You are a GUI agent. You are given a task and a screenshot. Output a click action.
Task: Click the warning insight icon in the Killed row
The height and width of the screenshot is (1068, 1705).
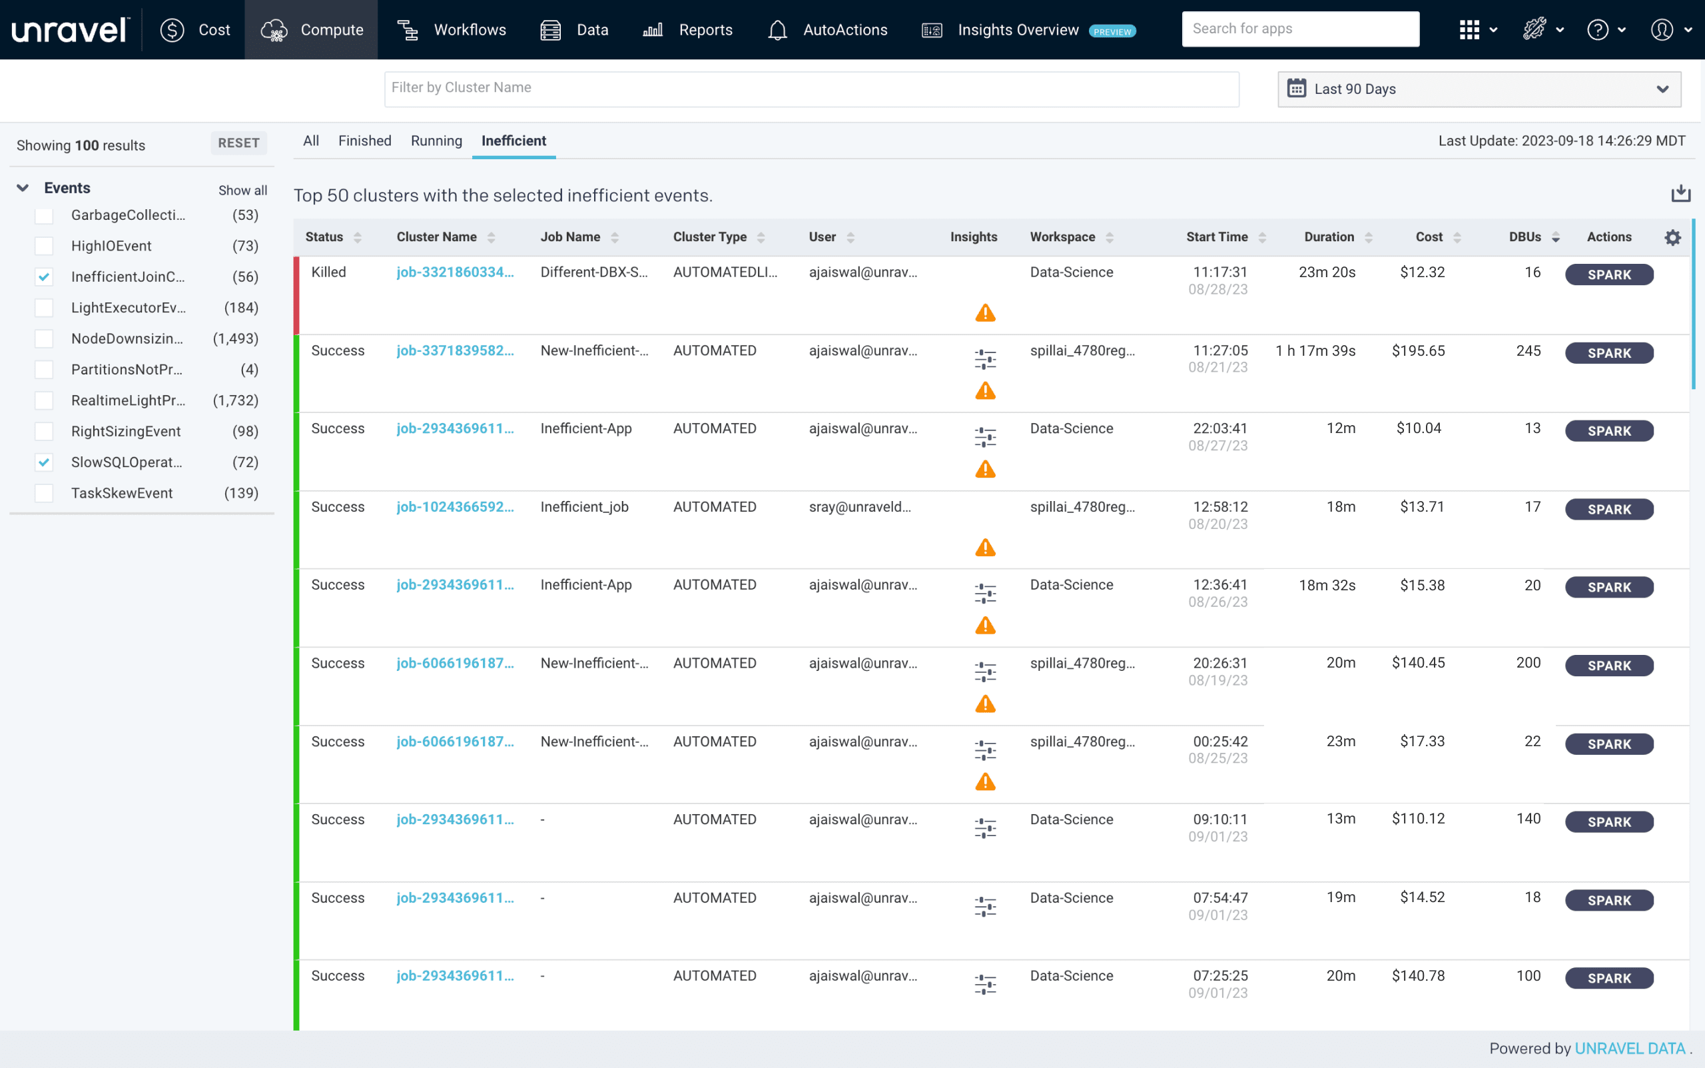[x=985, y=313]
